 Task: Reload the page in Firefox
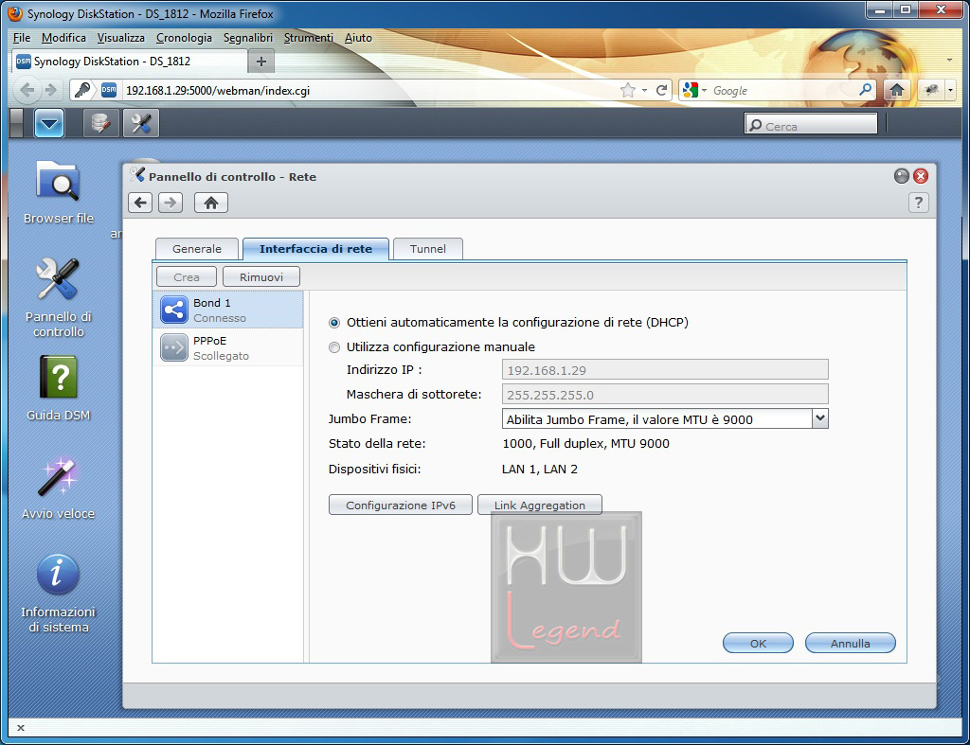pos(661,90)
